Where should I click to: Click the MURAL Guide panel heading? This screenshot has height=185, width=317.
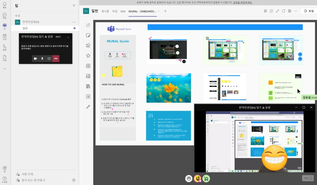click(x=118, y=41)
